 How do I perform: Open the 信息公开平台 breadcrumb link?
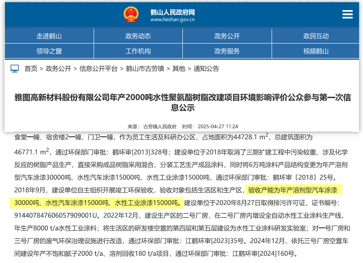point(98,69)
